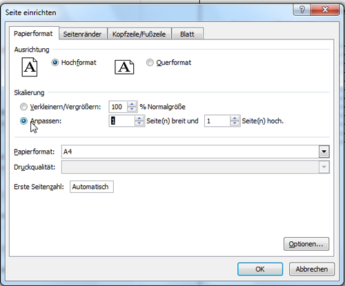Viewport: 345px width, 286px height.
Task: Increase the Normalgröße percentage with up arrow
Action: [132, 104]
